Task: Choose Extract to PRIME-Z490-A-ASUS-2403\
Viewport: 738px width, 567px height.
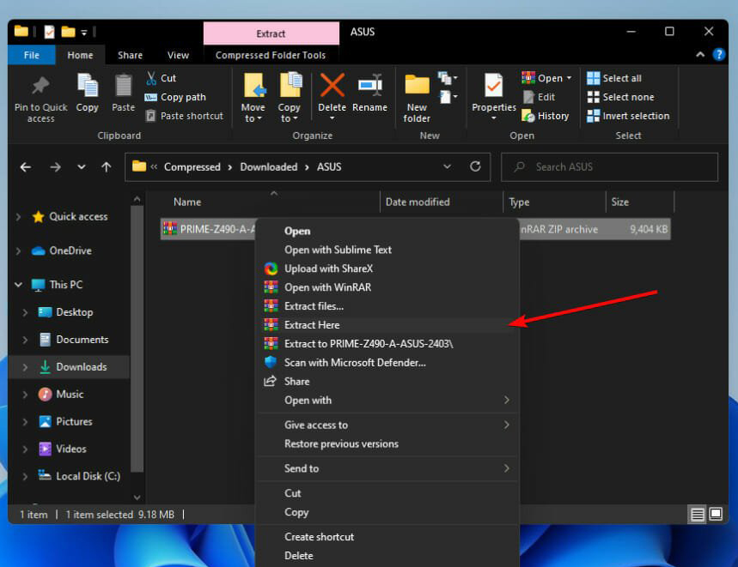Action: (x=387, y=344)
